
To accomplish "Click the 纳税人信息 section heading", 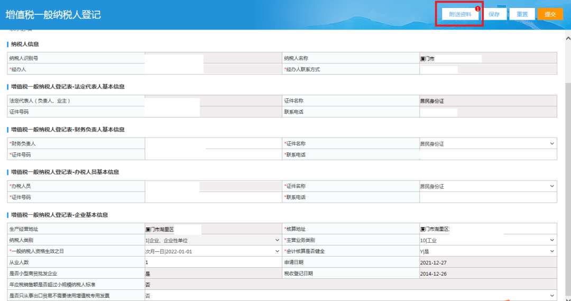I will 25,44.
